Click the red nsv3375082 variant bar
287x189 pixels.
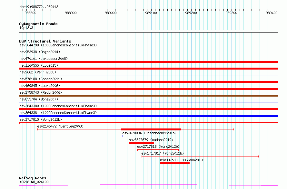[175, 163]
